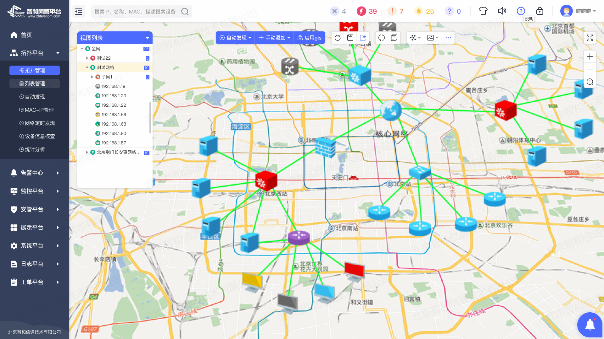This screenshot has height=339, width=604.
Task: Open warning alarms count 25
Action: click(424, 11)
